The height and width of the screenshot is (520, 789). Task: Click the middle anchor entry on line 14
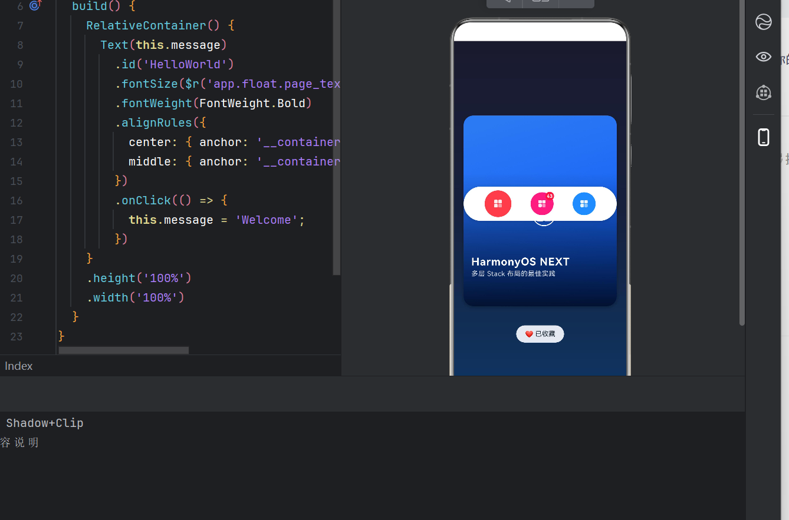[x=234, y=161]
